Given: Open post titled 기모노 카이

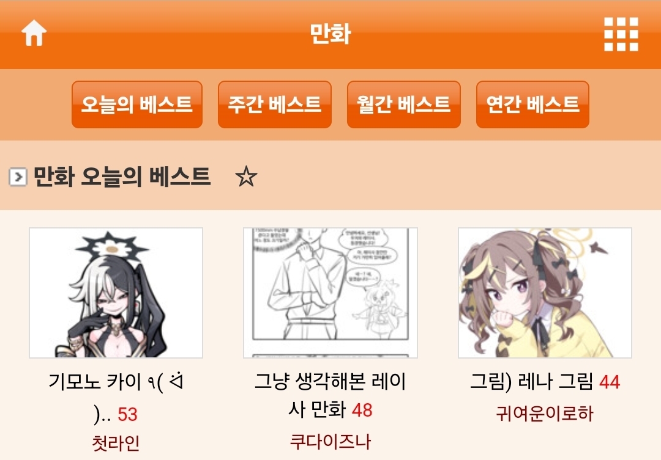Looking at the screenshot, I should tap(116, 397).
